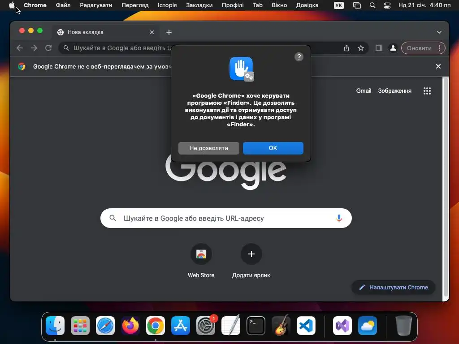The height and width of the screenshot is (344, 459).
Task: Open the 'Профілі' menu
Action: [x=233, y=5]
